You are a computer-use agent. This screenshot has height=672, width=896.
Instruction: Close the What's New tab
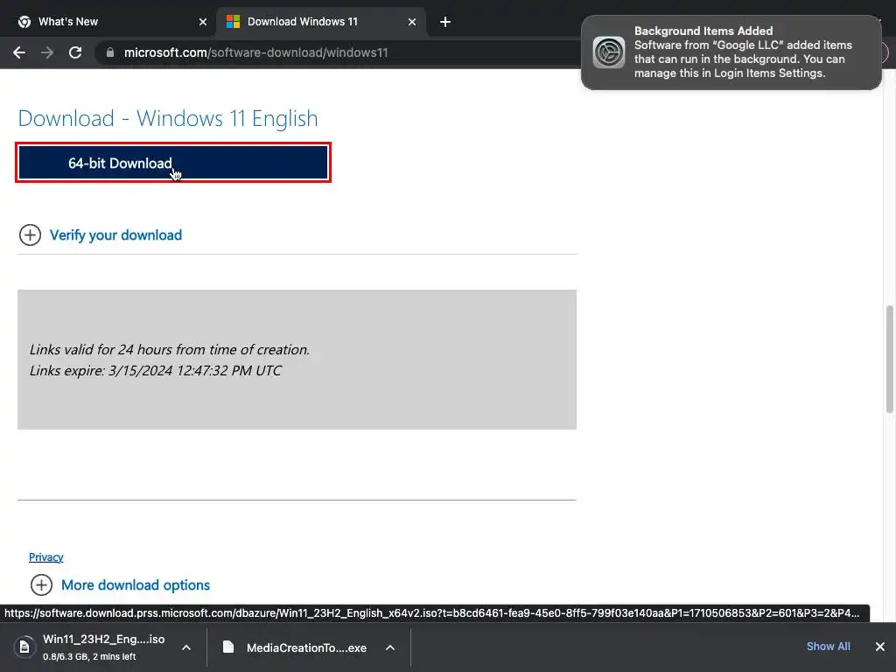pos(203,22)
